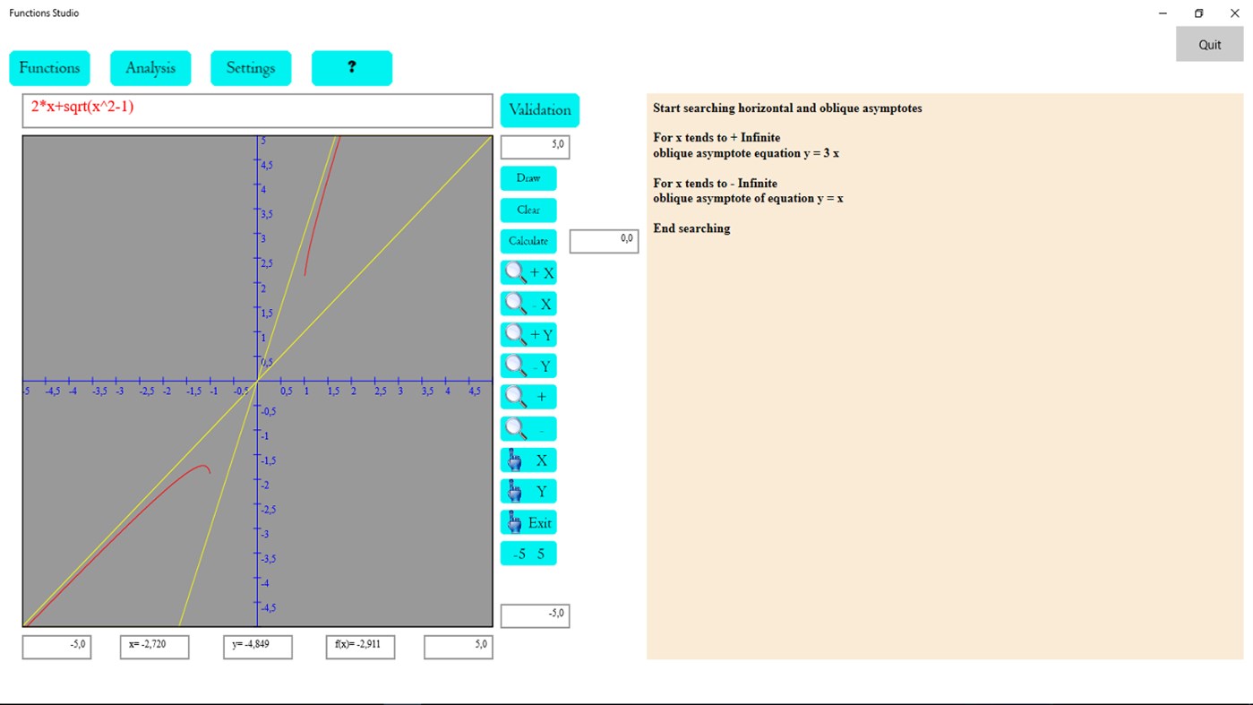1253x705 pixels.
Task: Select the zoom +X magnifier tool
Action: 528,272
